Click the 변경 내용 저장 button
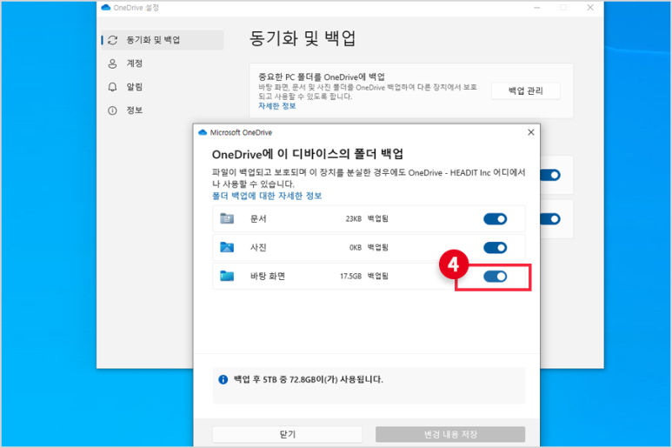Screen dimensions: 672x448 pyautogui.click(x=450, y=434)
